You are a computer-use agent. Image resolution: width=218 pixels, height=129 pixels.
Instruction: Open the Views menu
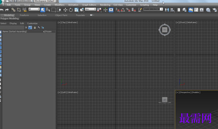pos(37,5)
